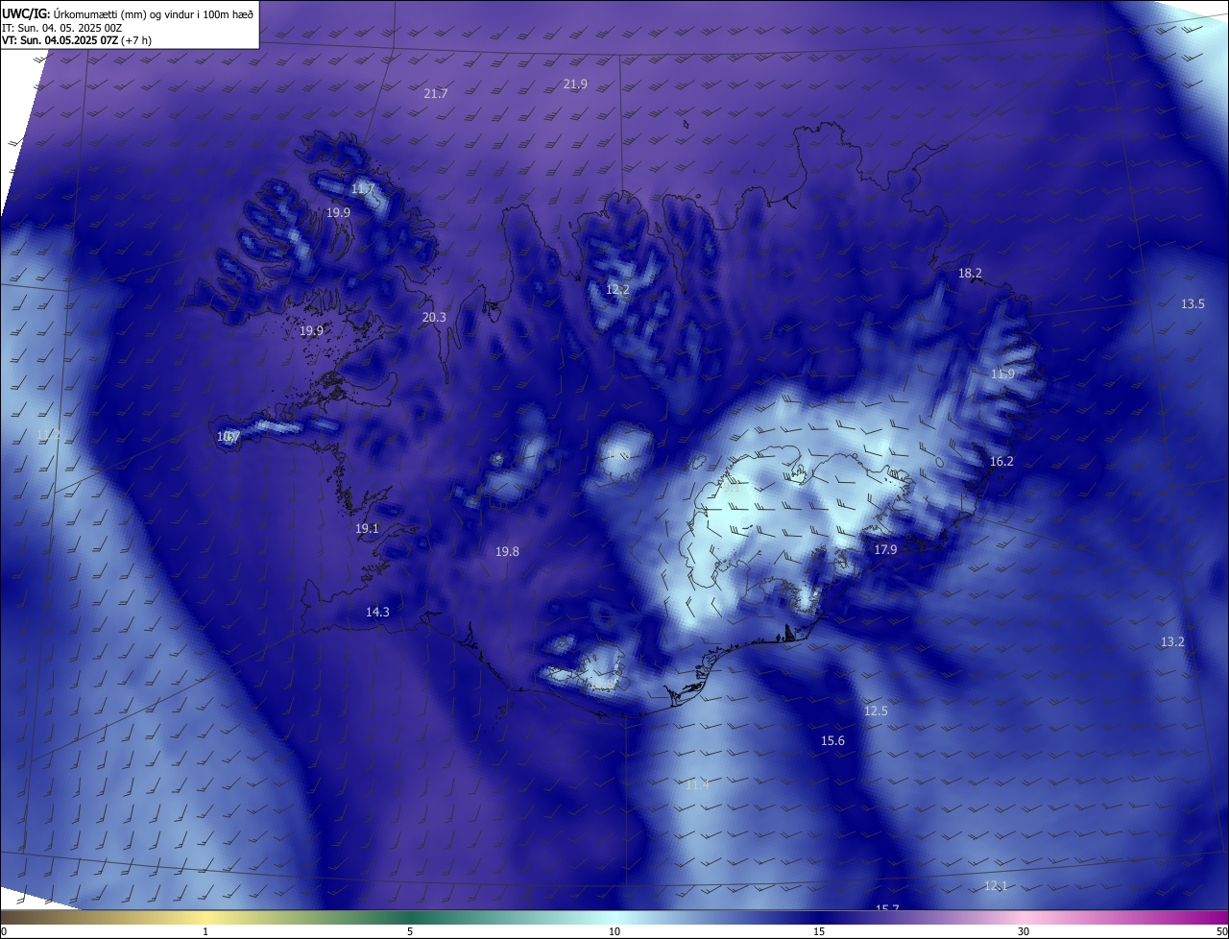Screen dimensions: 1229x939
Task: Click the 11.4 value label
Action: [x=697, y=785]
